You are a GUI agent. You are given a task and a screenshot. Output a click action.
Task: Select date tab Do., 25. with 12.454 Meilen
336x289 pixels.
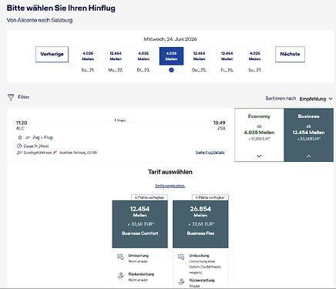199,56
